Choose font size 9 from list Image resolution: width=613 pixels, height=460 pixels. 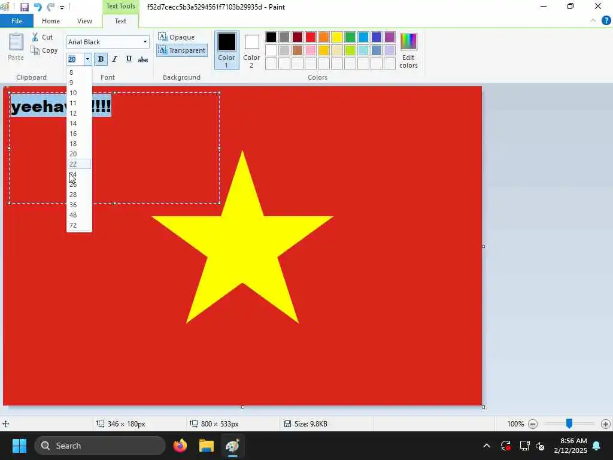pos(80,83)
